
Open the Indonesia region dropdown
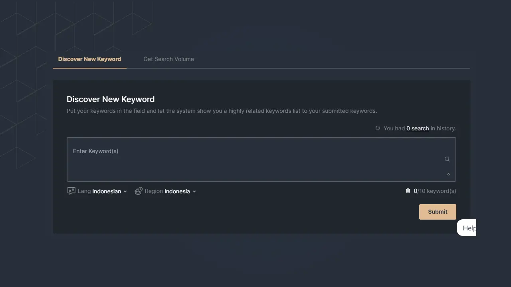tap(177, 191)
